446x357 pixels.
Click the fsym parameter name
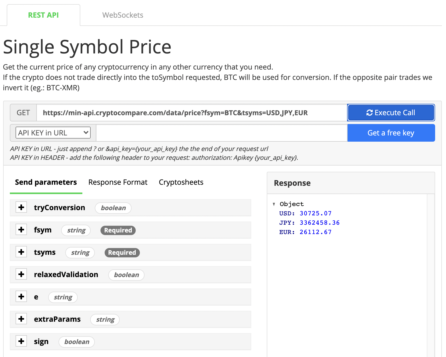point(43,230)
